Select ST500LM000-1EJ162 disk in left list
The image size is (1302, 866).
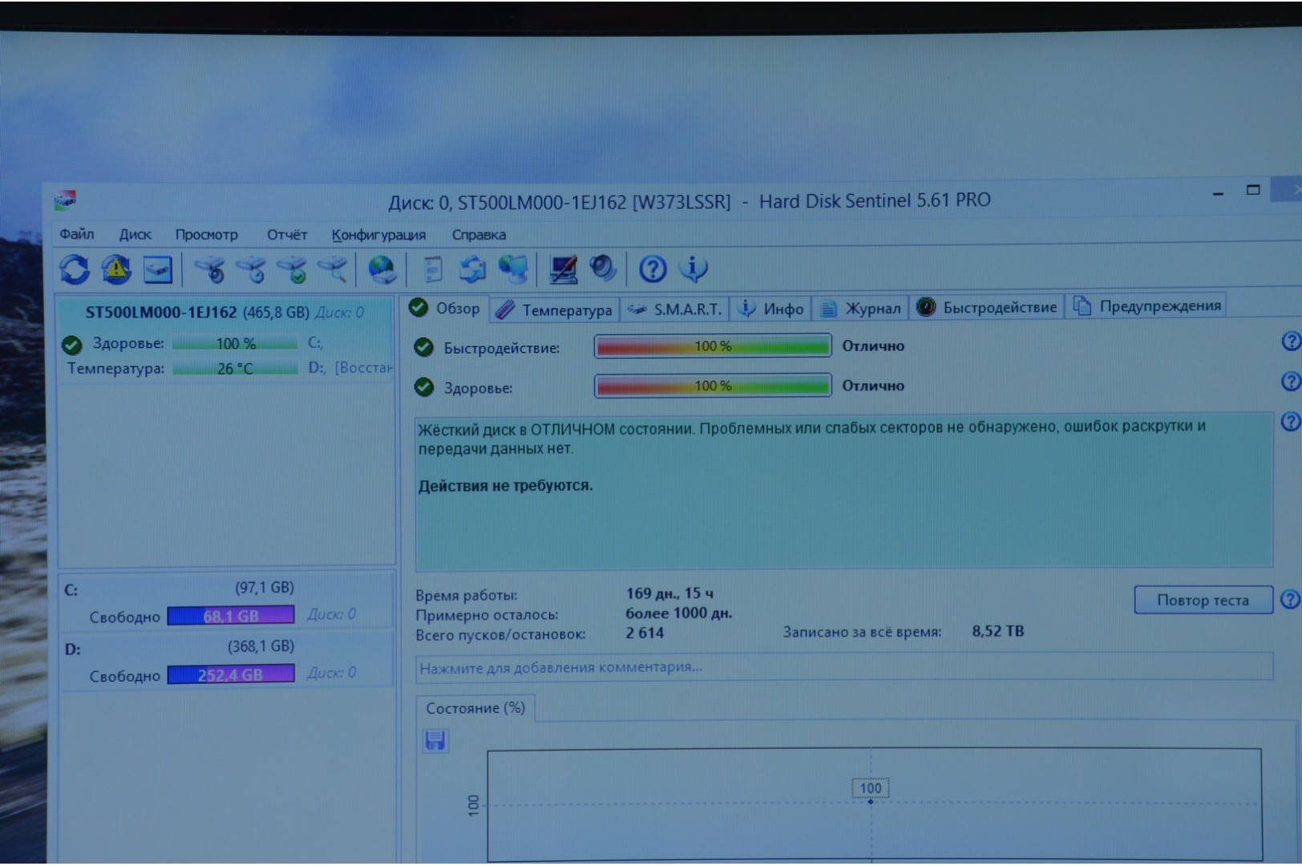161,312
